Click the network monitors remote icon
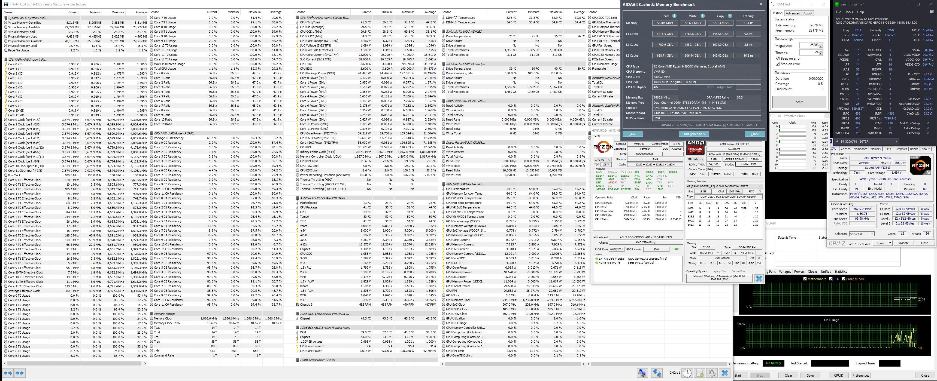 click(657, 373)
